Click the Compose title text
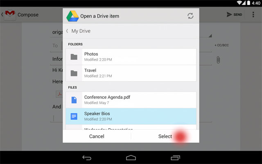The width and height of the screenshot is (262, 164). pos(28,15)
